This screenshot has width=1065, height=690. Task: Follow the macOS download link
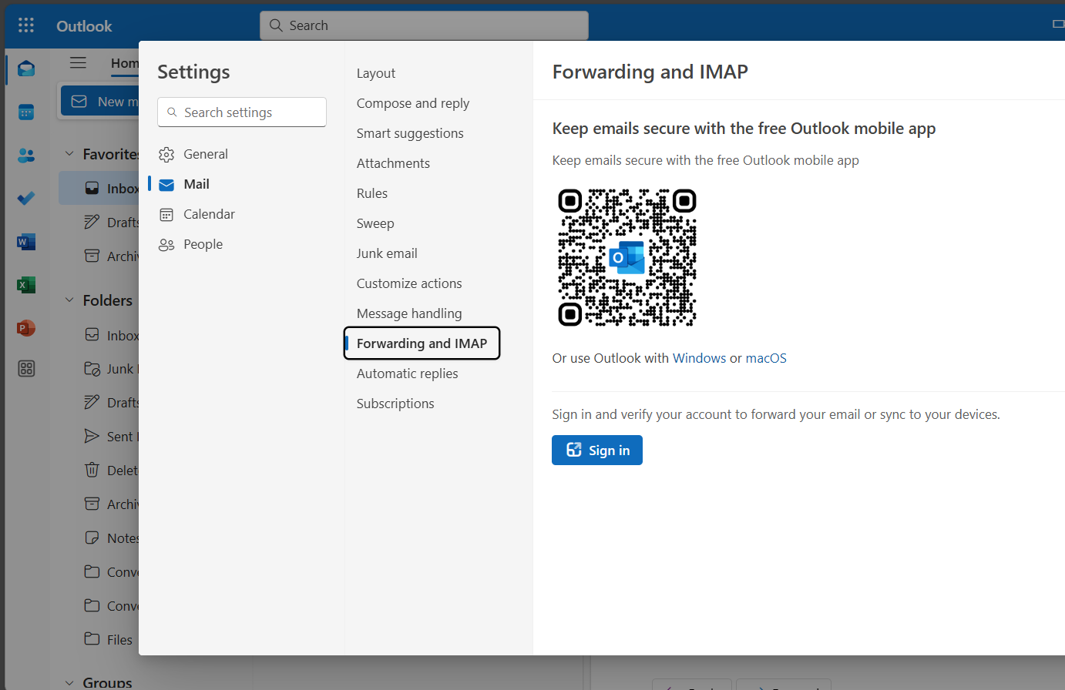(766, 358)
